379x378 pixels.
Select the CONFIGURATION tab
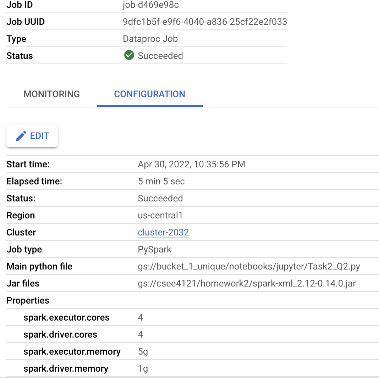point(150,94)
